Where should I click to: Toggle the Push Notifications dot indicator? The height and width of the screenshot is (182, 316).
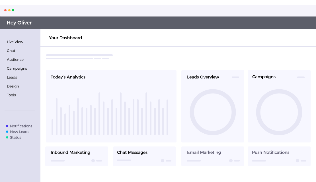(x=297, y=161)
